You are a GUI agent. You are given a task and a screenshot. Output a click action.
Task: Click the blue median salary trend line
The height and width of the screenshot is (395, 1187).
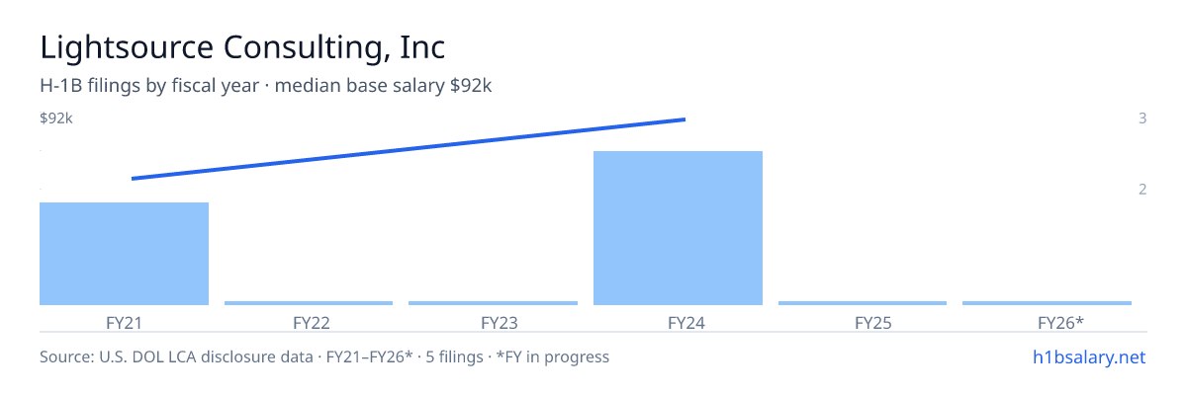coord(408,149)
